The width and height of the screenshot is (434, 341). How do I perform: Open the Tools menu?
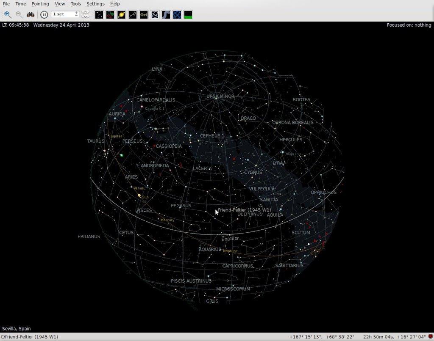pyautogui.click(x=75, y=4)
